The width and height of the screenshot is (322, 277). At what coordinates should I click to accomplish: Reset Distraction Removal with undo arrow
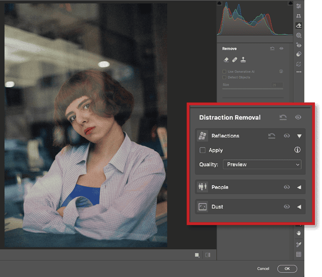coord(284,117)
